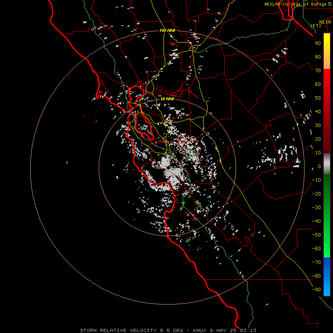This screenshot has width=333, height=333.
Task: Click the maroon velocity patch beneath 100 NMI label
Action: pyautogui.click(x=173, y=43)
